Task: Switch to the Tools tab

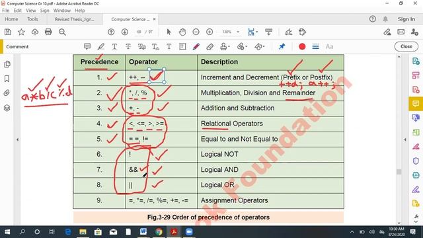Action: point(32,19)
